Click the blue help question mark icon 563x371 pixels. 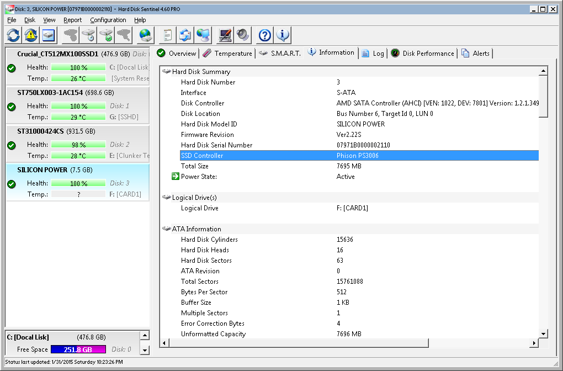pos(265,35)
